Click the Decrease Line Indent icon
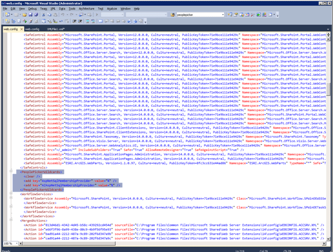333x252 pixels. click(x=74, y=21)
